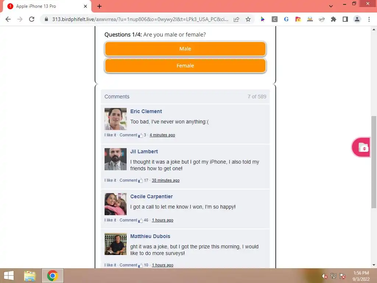The height and width of the screenshot is (283, 377).
Task: Click 'I like it' on Jil Lambert's comment
Action: point(110,180)
